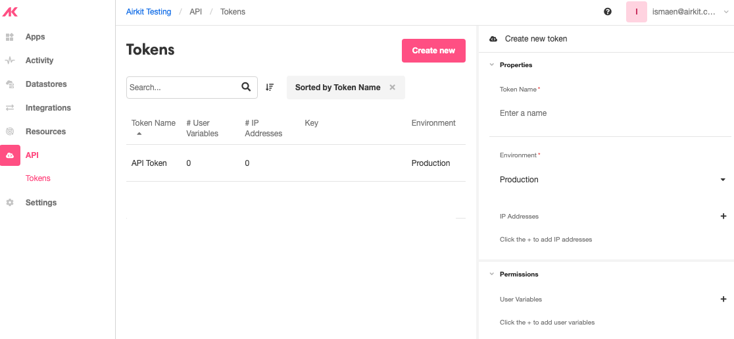Click the User Variables label

(x=521, y=300)
